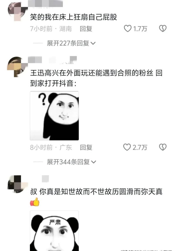Viewport: 176px width, 251px height.
Task: Reply to the 8小时前 广东 comment
Action: 86,147
